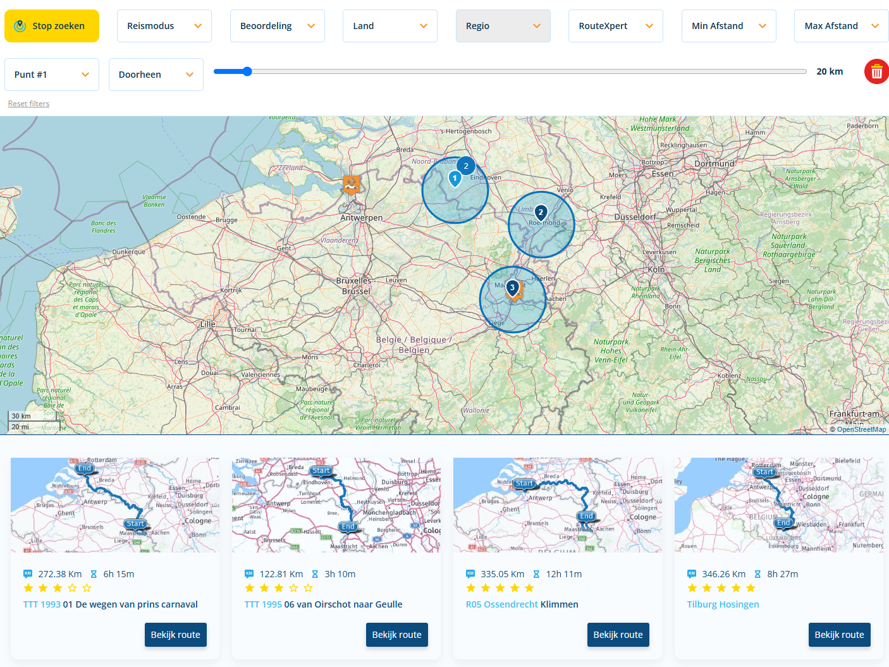Expand the RouteXpert dropdown
Screen dimensions: 889x667
coord(616,26)
